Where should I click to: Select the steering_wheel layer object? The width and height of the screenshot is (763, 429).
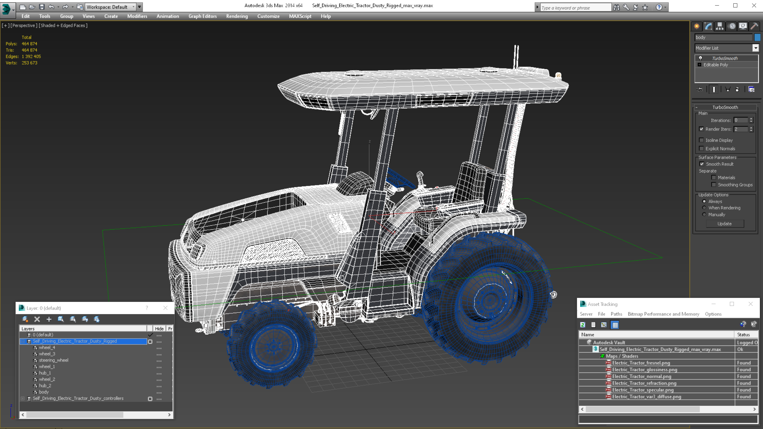(54, 360)
